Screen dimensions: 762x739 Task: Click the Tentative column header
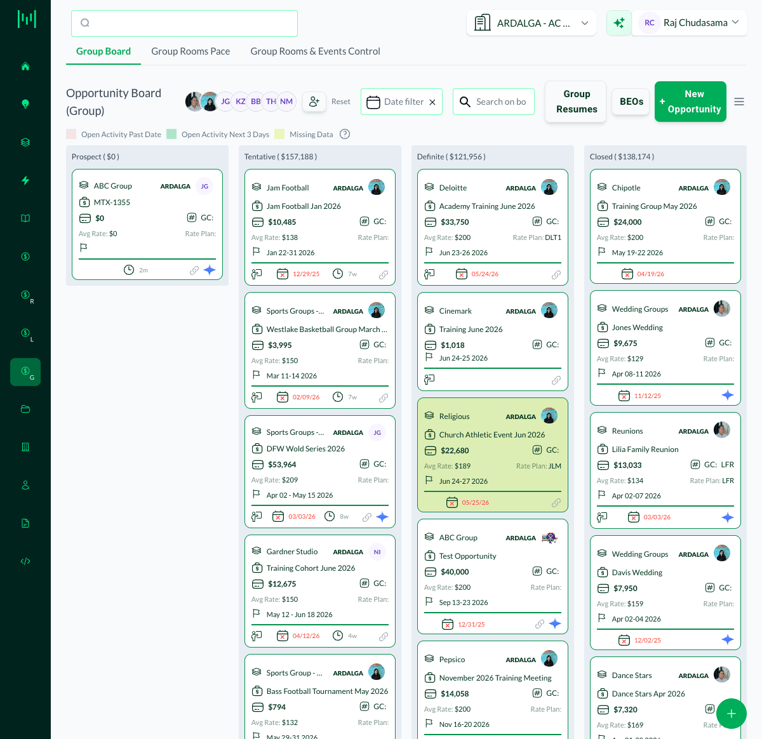[281, 157]
